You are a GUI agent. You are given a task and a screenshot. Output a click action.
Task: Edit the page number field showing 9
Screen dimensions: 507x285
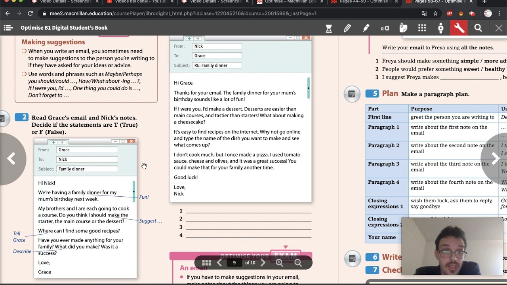(x=234, y=263)
